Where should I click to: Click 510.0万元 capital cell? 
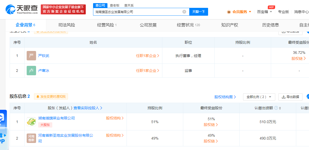[x=268, y=122]
